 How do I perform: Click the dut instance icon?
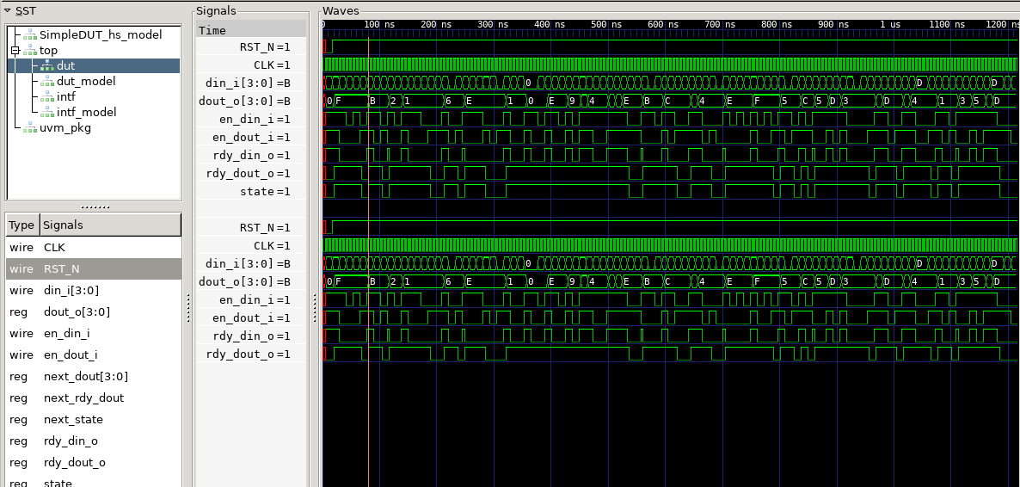[46, 65]
